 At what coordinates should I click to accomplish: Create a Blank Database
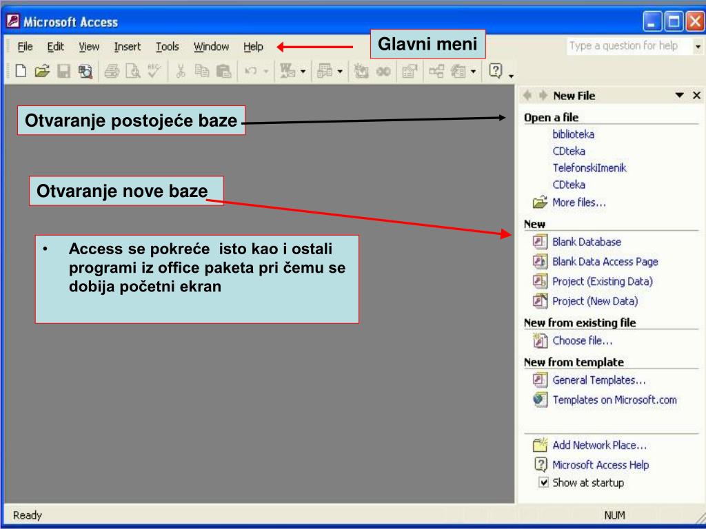point(587,242)
